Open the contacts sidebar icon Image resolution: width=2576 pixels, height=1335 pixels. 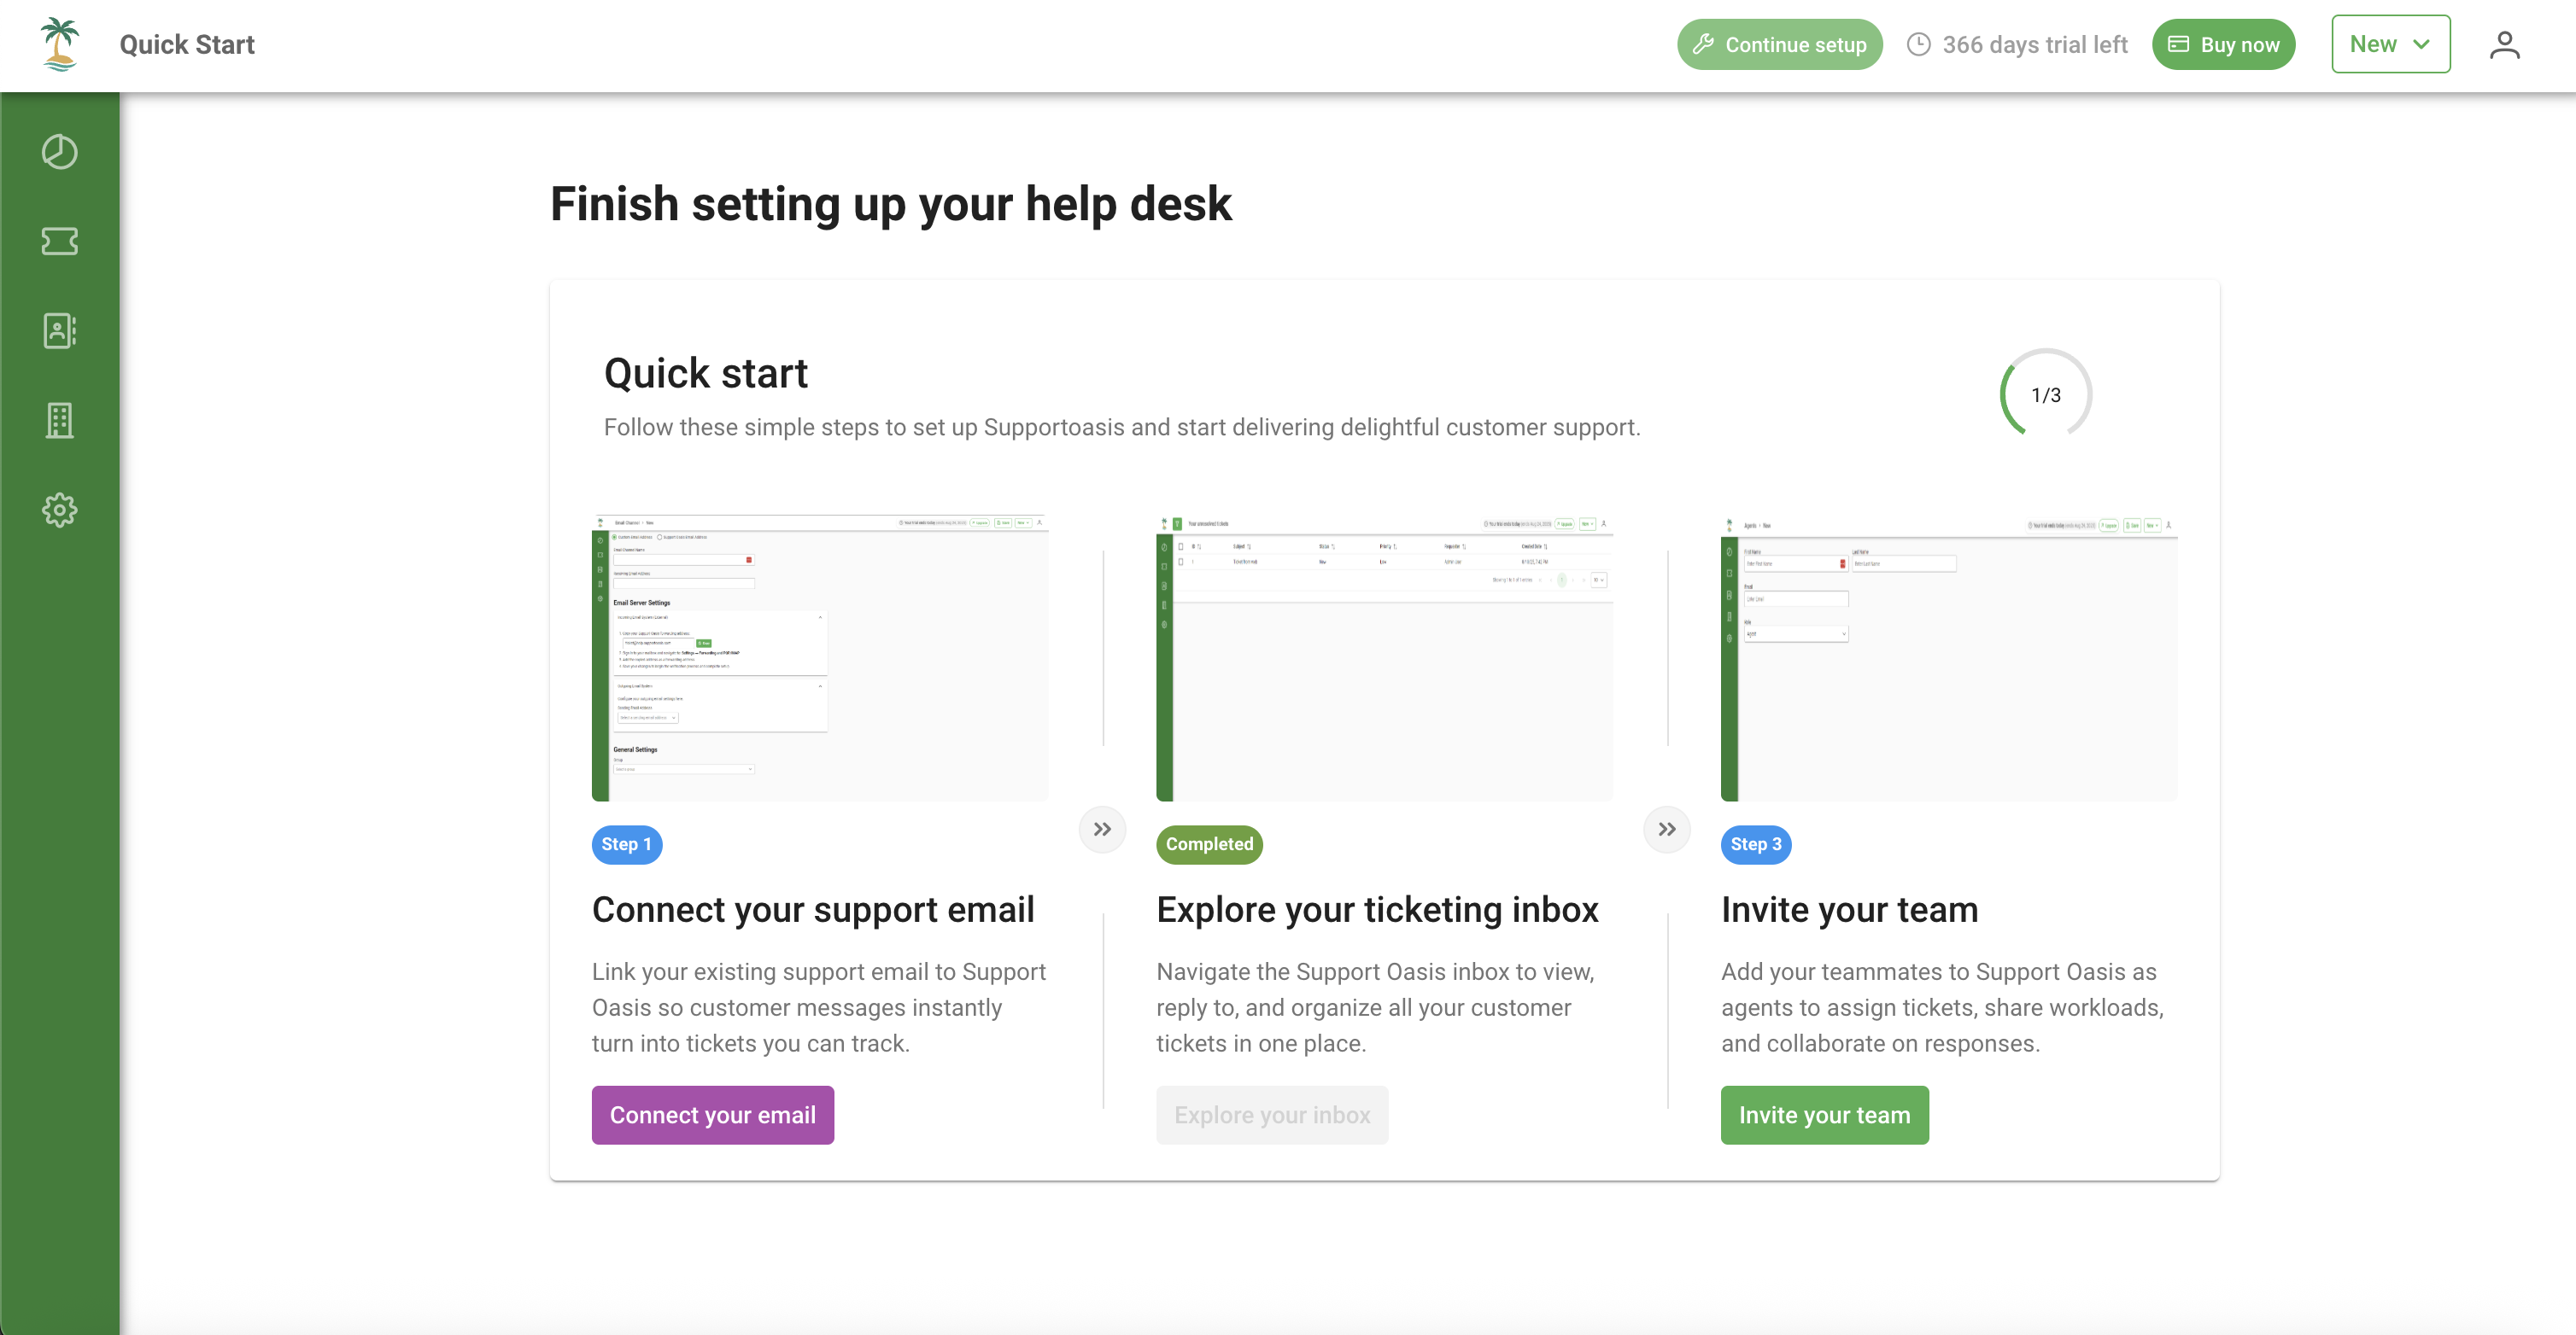pyautogui.click(x=59, y=330)
